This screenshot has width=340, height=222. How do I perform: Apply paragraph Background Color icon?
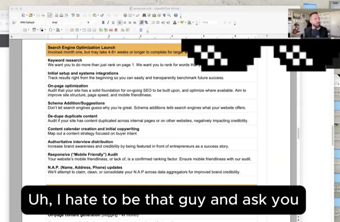(x=189, y=23)
